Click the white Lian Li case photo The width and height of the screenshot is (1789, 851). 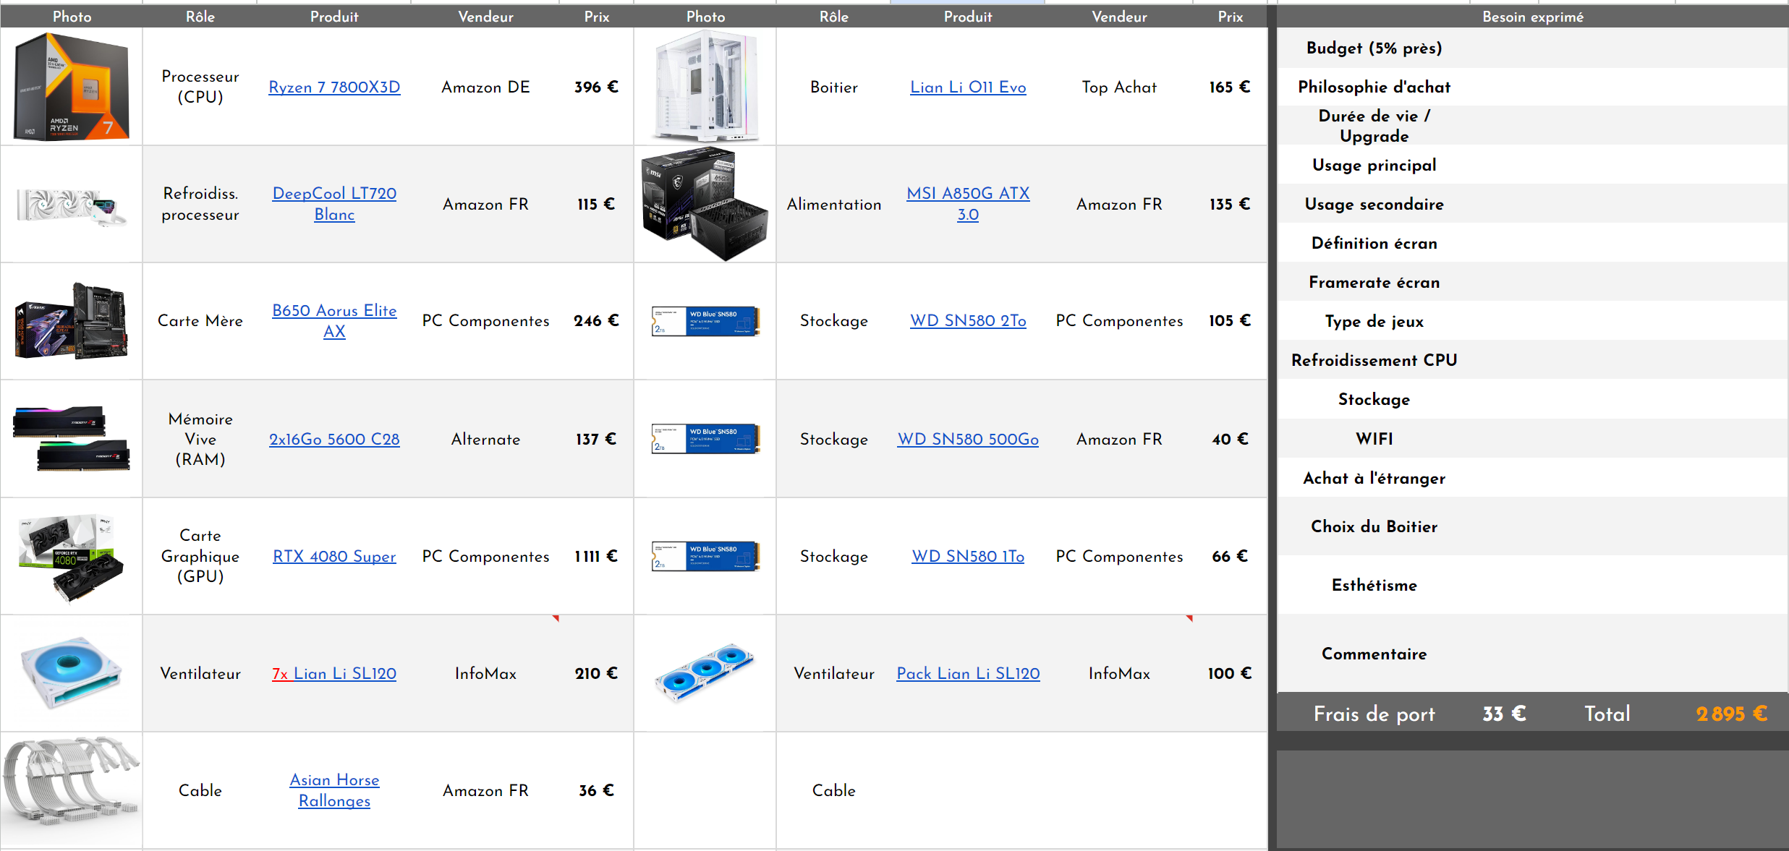point(705,87)
